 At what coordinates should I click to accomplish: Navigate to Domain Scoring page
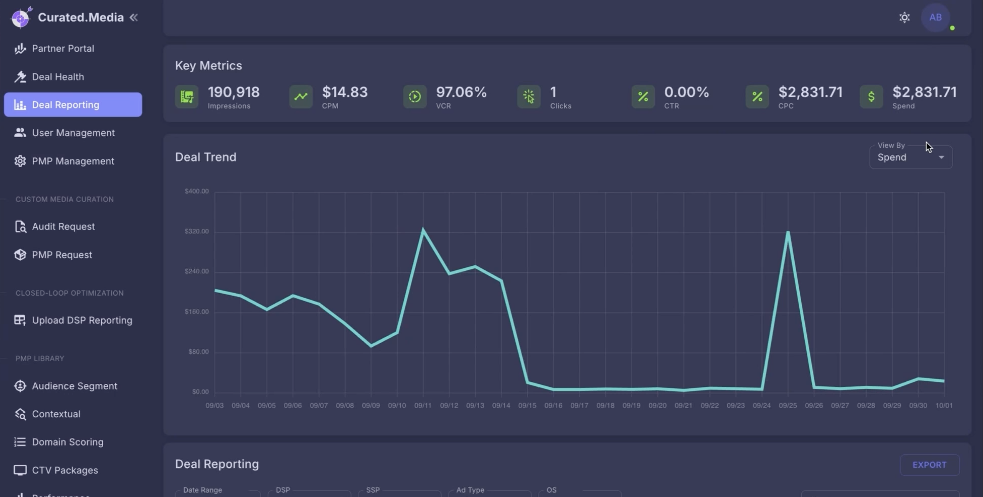coord(68,442)
